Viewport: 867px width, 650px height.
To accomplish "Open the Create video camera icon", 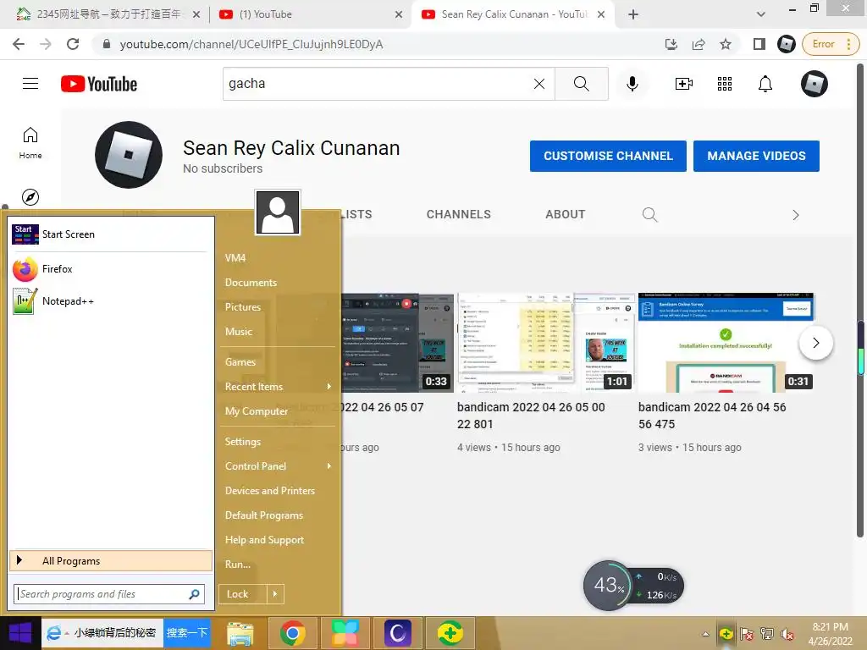I will 684,84.
